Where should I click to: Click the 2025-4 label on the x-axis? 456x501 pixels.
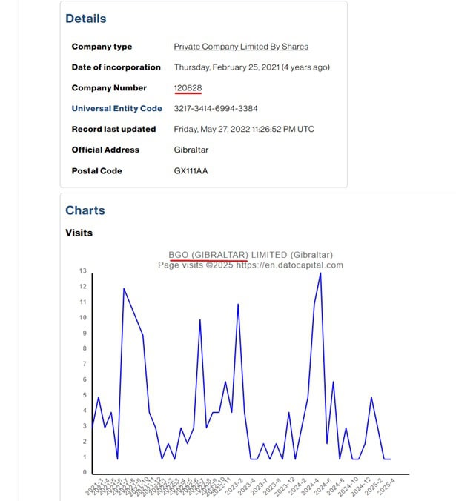386,487
